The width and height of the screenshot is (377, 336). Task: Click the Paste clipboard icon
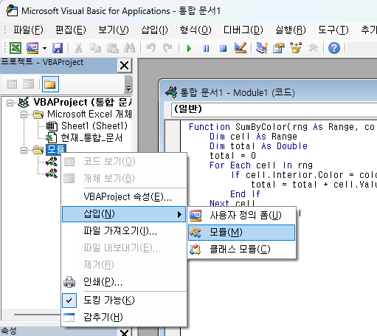tap(112, 48)
